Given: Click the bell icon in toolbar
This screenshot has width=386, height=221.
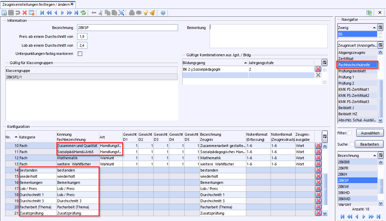Looking at the screenshot, I should point(152,13).
